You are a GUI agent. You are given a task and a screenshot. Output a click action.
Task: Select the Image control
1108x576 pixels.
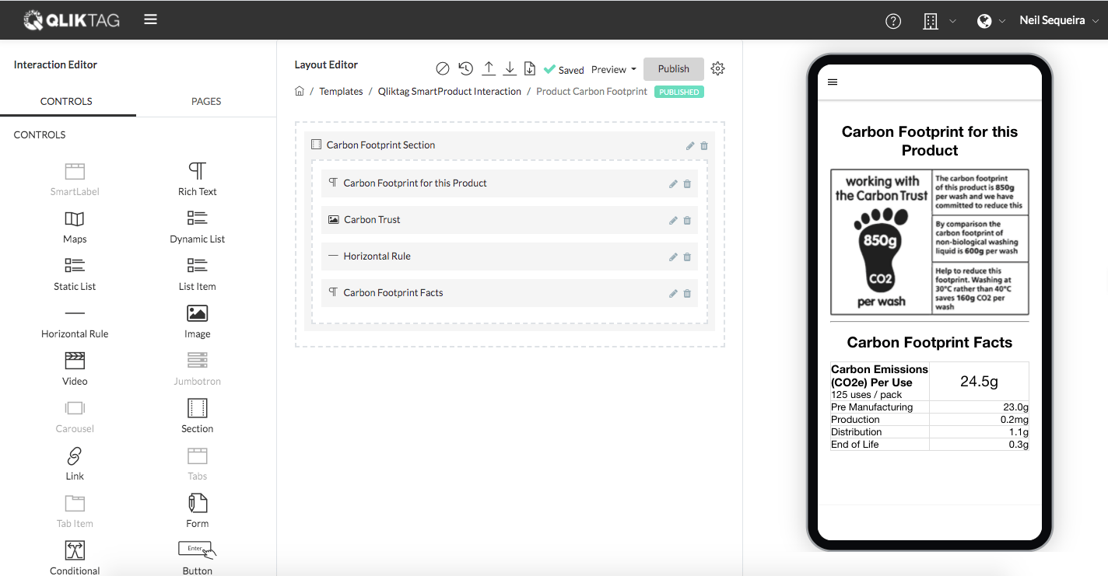coord(198,321)
